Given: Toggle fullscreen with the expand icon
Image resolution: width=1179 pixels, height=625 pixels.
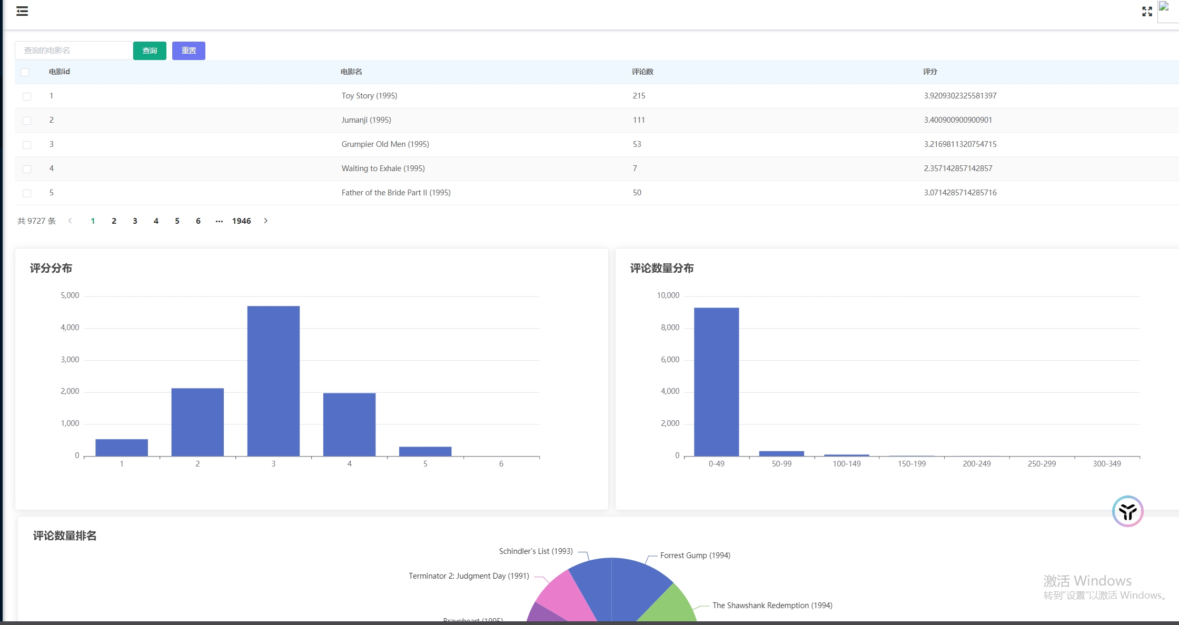Looking at the screenshot, I should (1147, 12).
